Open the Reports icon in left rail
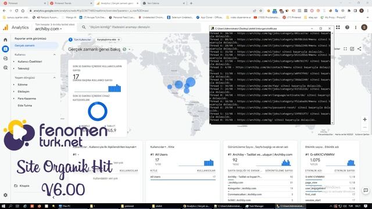The image size is (372, 209). (x=5, y=49)
